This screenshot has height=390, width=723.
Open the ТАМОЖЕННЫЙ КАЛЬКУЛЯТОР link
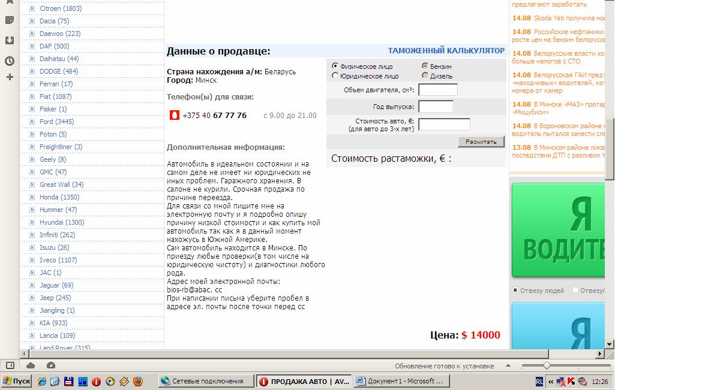[446, 51]
